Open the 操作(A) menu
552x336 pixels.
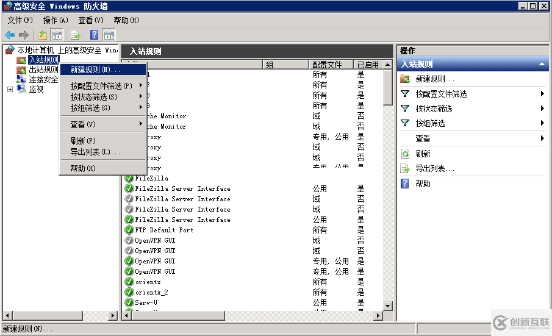[x=56, y=20]
